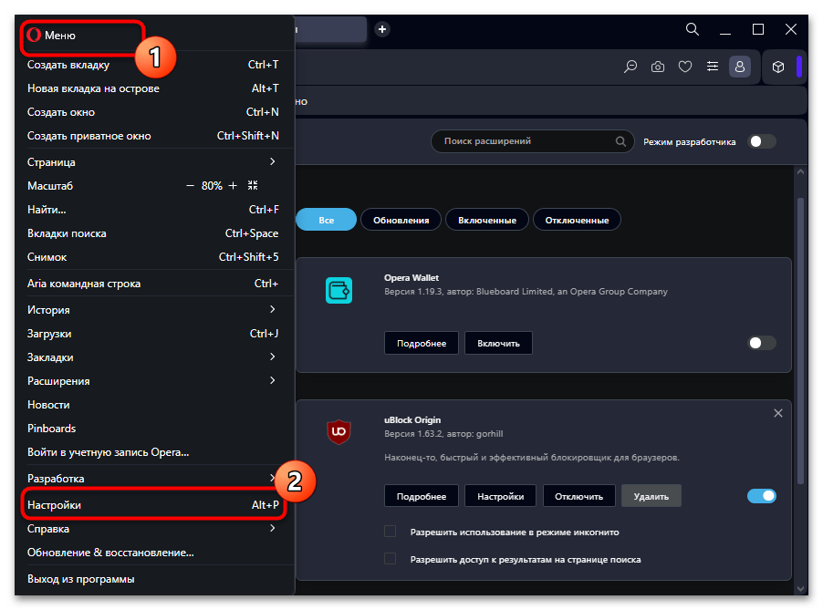Decrease zoom with the minus icon
Screen dimensions: 823x610
point(190,186)
